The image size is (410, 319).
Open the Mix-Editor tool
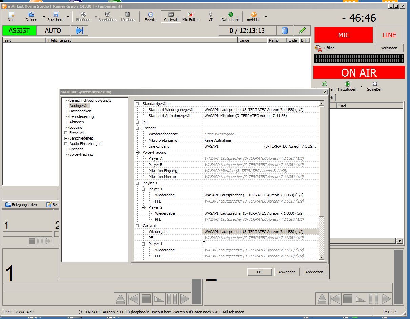(190, 16)
